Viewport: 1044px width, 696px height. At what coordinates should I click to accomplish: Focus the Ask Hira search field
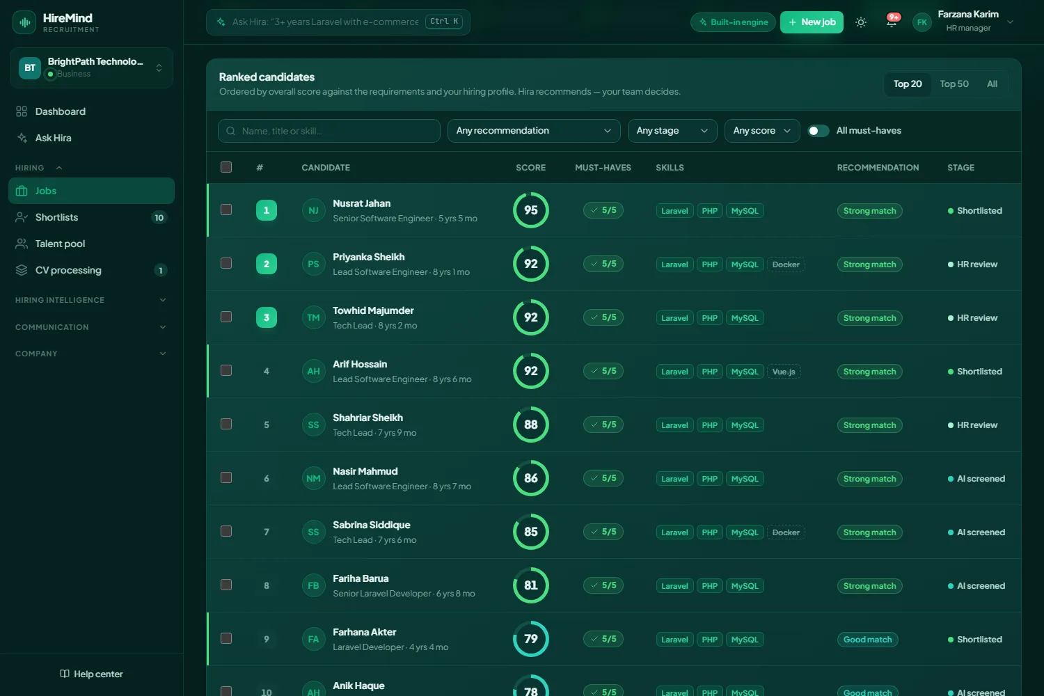coord(338,22)
